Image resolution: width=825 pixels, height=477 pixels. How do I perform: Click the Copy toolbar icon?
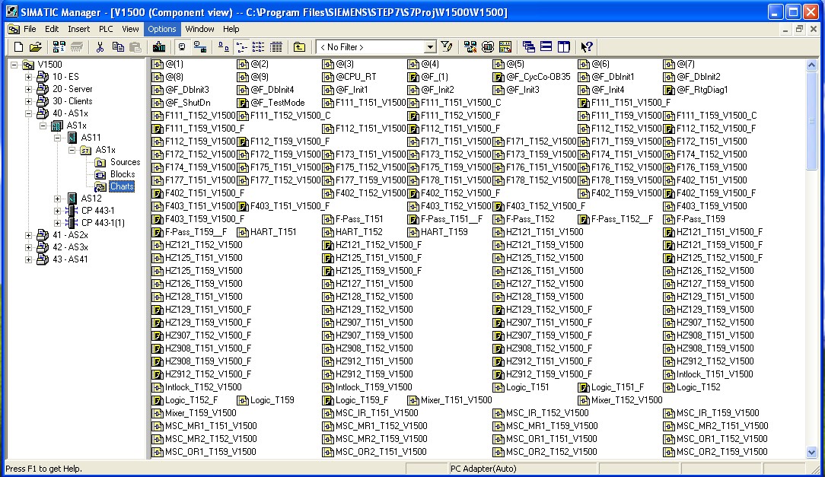click(118, 47)
